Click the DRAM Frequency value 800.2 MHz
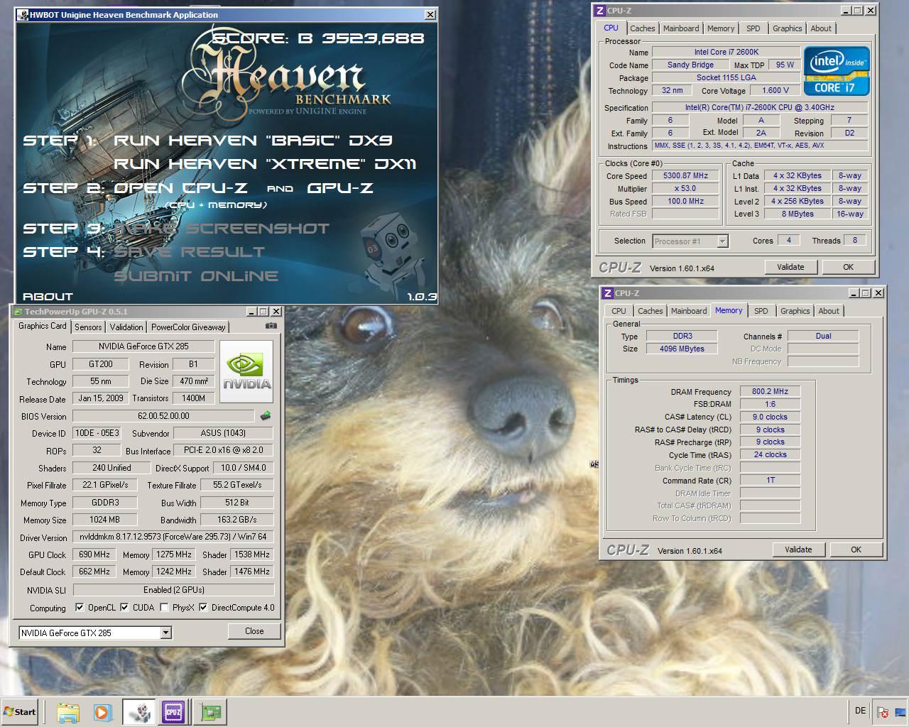909x727 pixels. tap(770, 391)
